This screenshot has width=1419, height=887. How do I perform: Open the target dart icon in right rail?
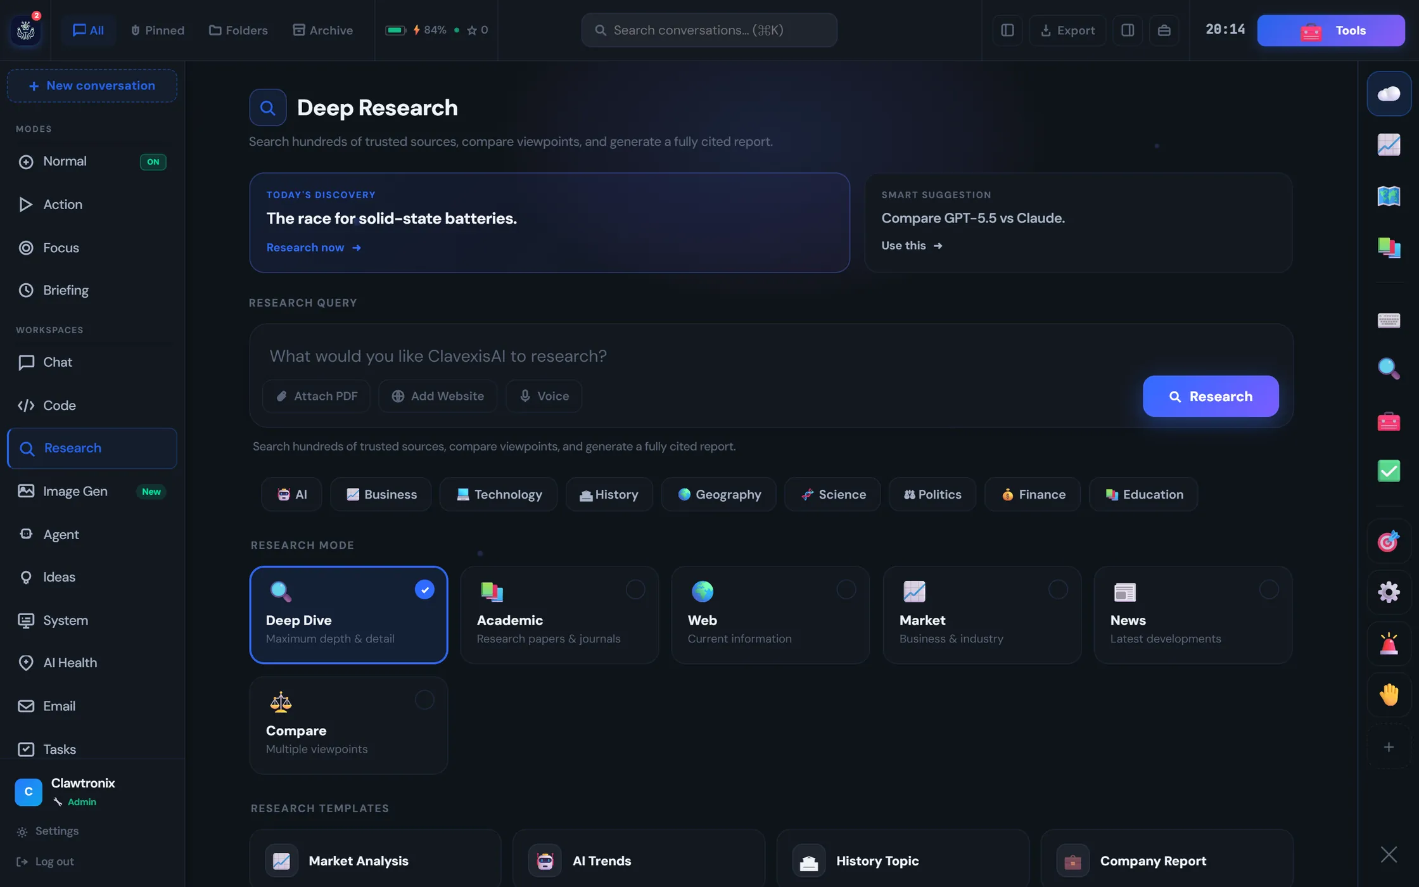[1389, 541]
